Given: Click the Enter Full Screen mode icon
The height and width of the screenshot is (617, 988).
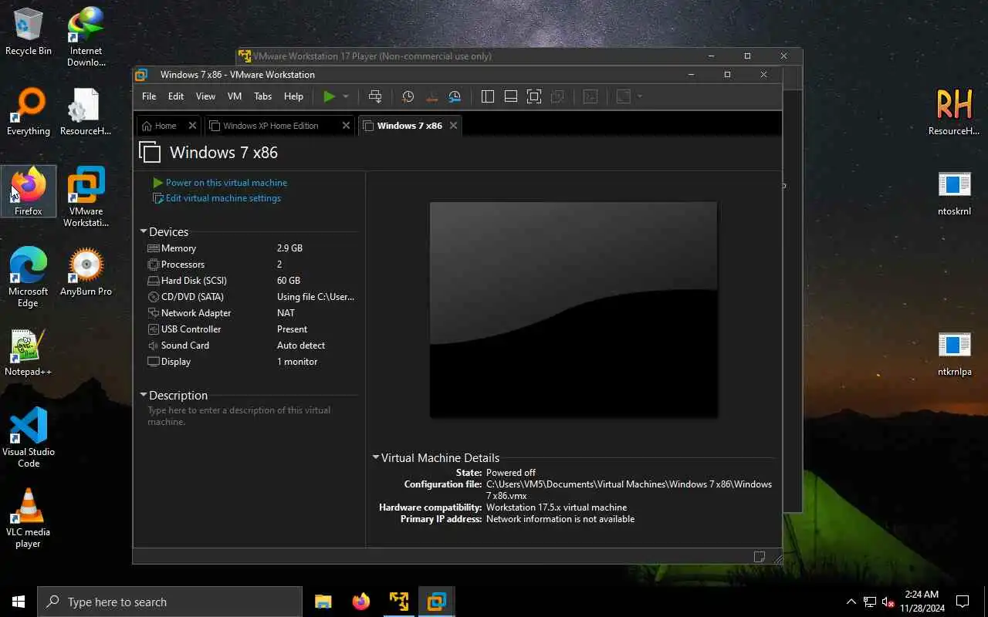Looking at the screenshot, I should pos(534,96).
